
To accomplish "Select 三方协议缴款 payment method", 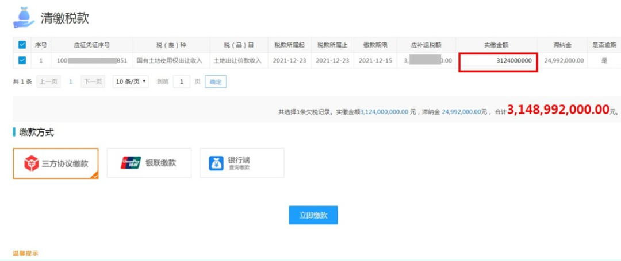I will (55, 163).
